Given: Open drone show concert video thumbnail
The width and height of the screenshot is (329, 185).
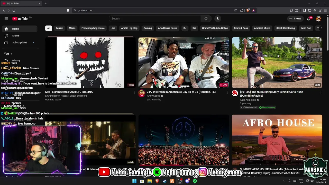Looking at the screenshot, I should [x=184, y=140].
